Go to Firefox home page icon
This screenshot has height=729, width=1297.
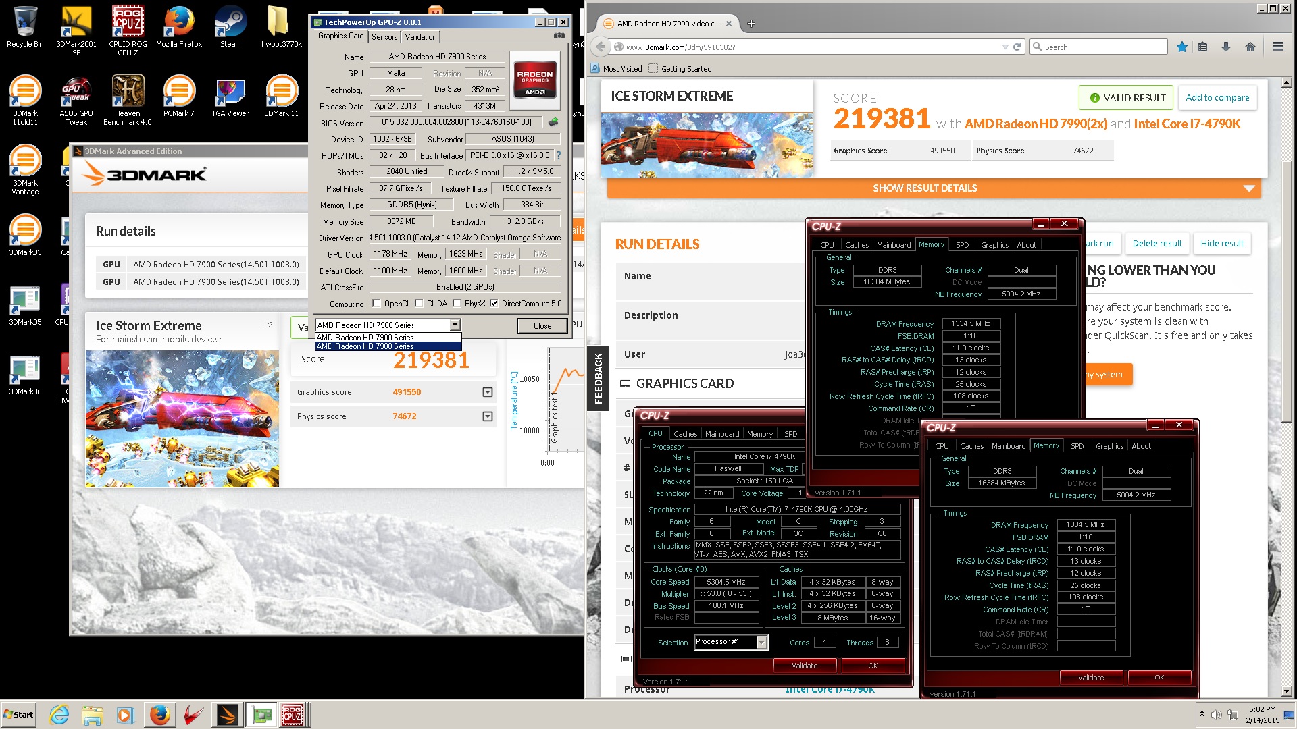(x=1250, y=47)
